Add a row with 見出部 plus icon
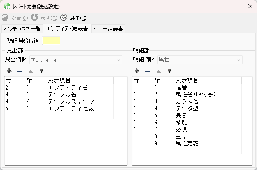The height and width of the screenshot is (170, 257). pyautogui.click(x=9, y=71)
